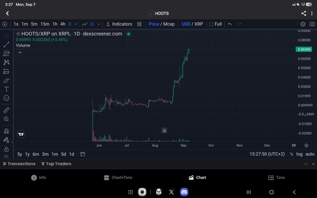Set range to 1m in bottom bar
The height and width of the screenshot is (198, 317).
click(55, 154)
